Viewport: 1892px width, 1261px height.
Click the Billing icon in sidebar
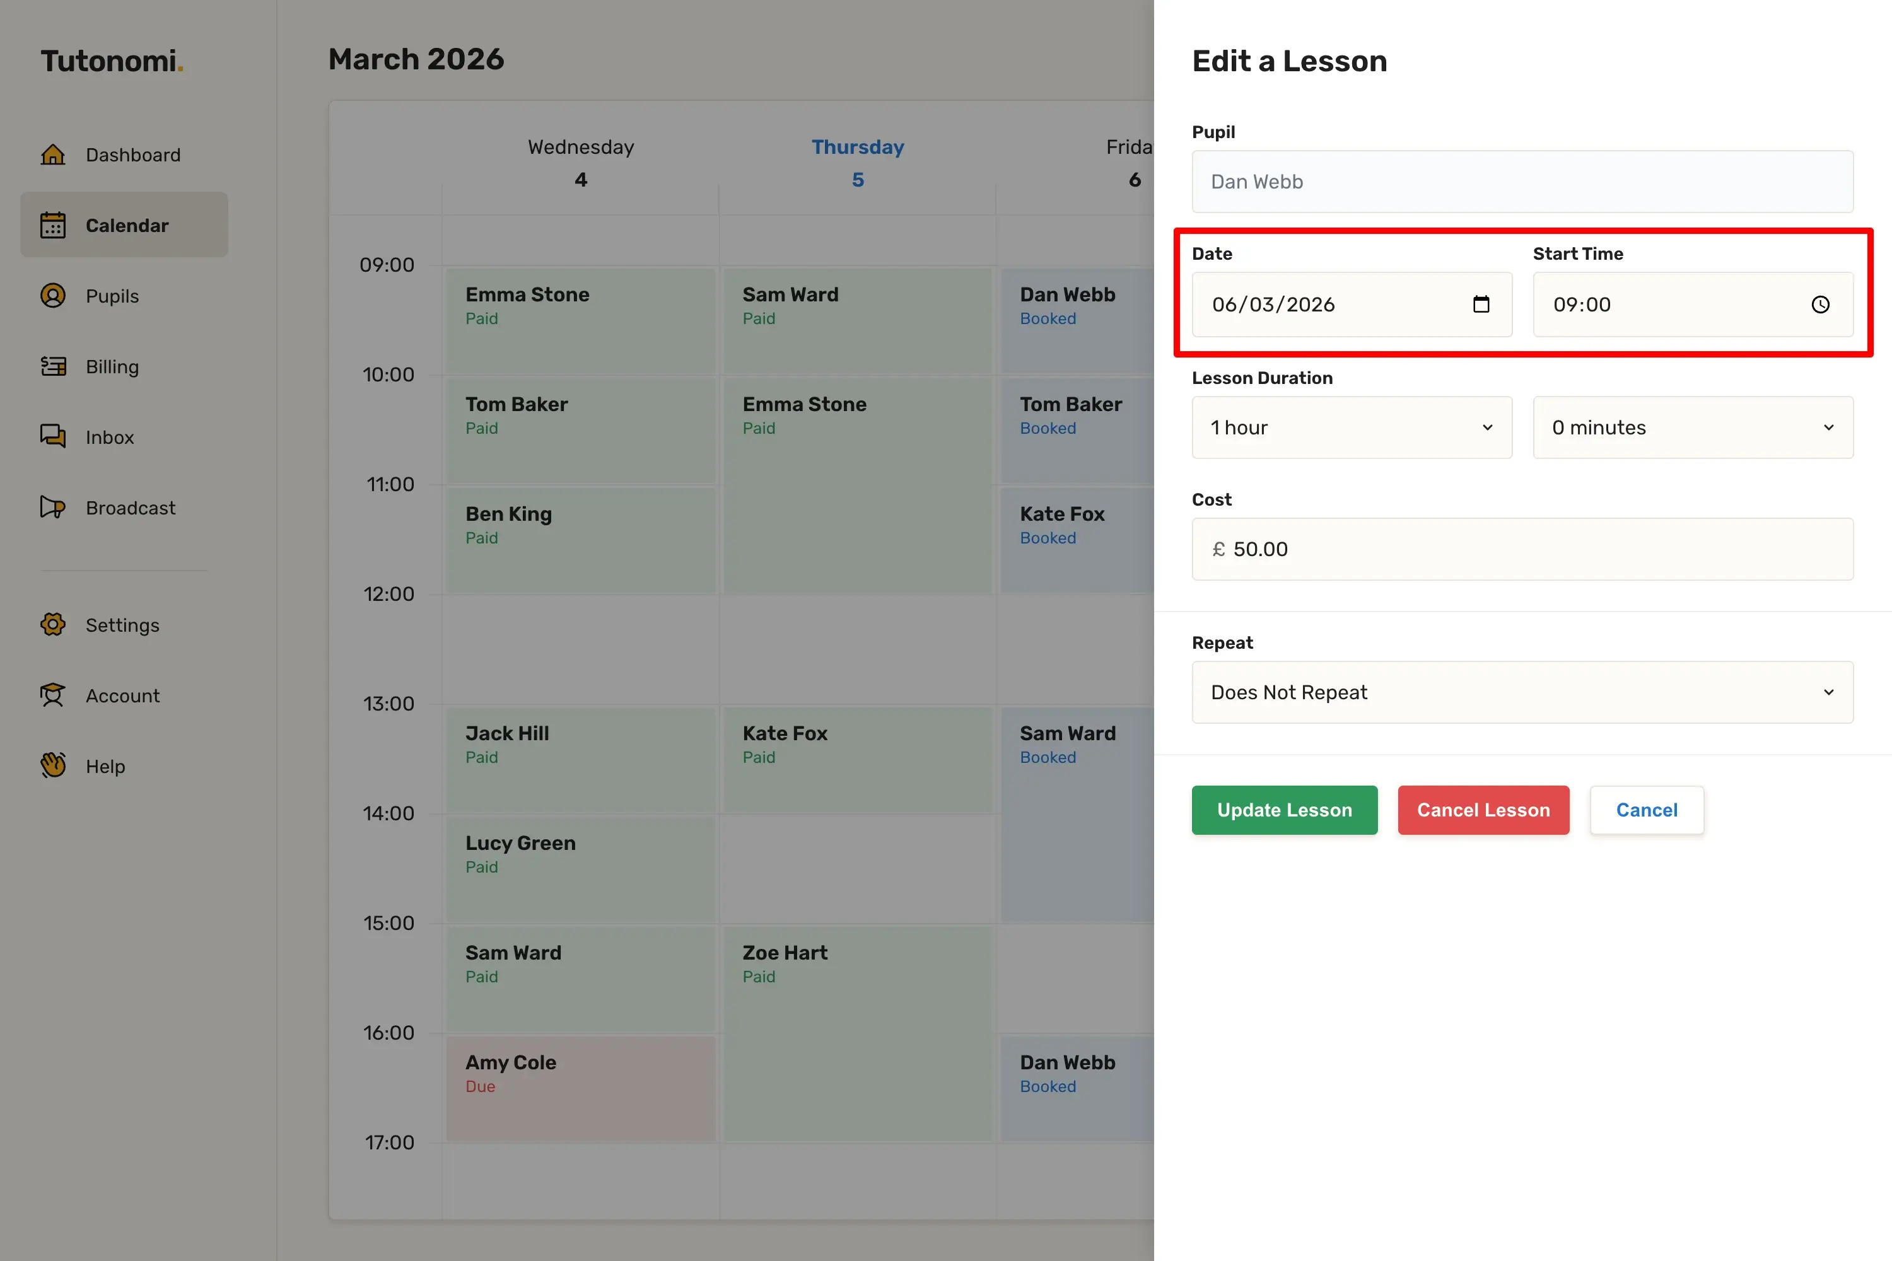pyautogui.click(x=53, y=367)
